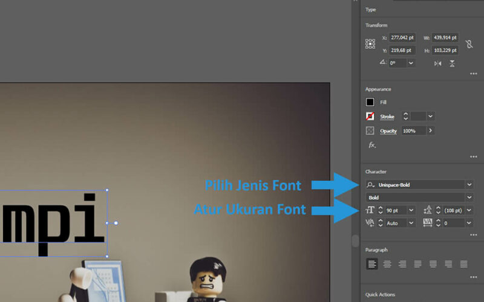Toggle constrain width and height proportions
The width and height of the screenshot is (484, 302).
[x=469, y=43]
